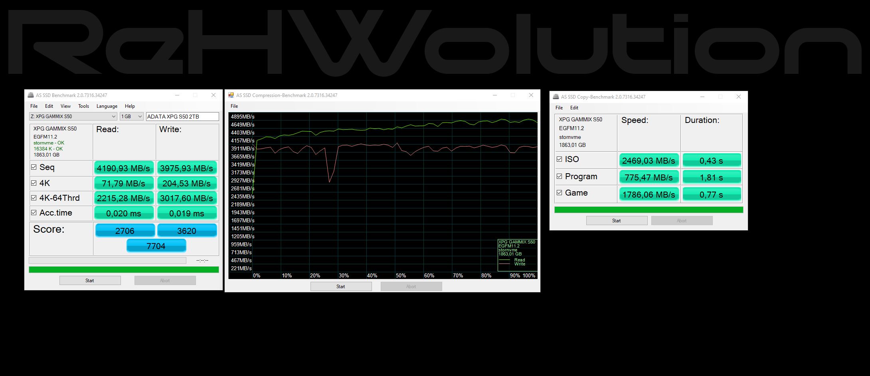Click the read score 2706
The image size is (870, 376).
coord(125,230)
